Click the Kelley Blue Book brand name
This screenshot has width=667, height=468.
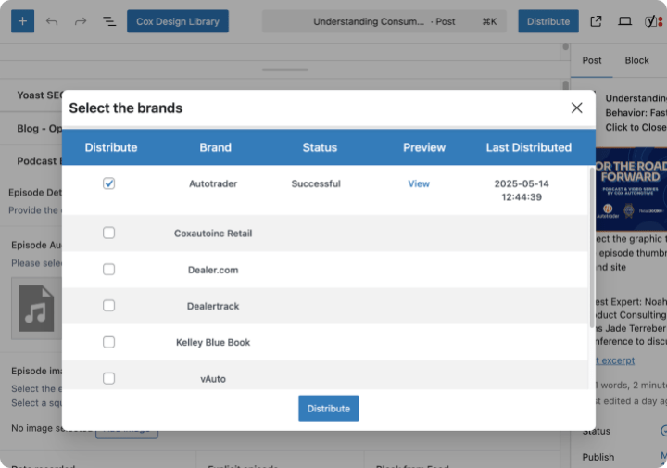[x=213, y=343]
